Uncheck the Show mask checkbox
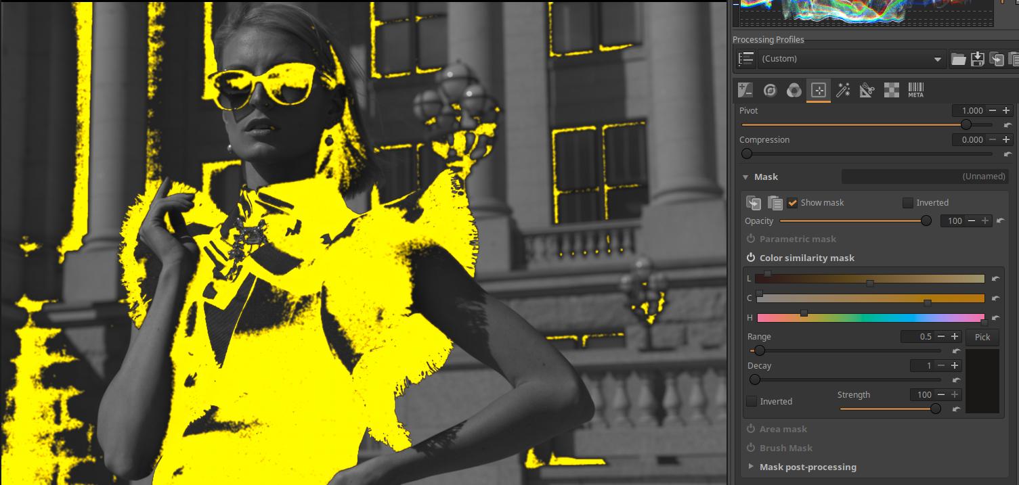 792,203
